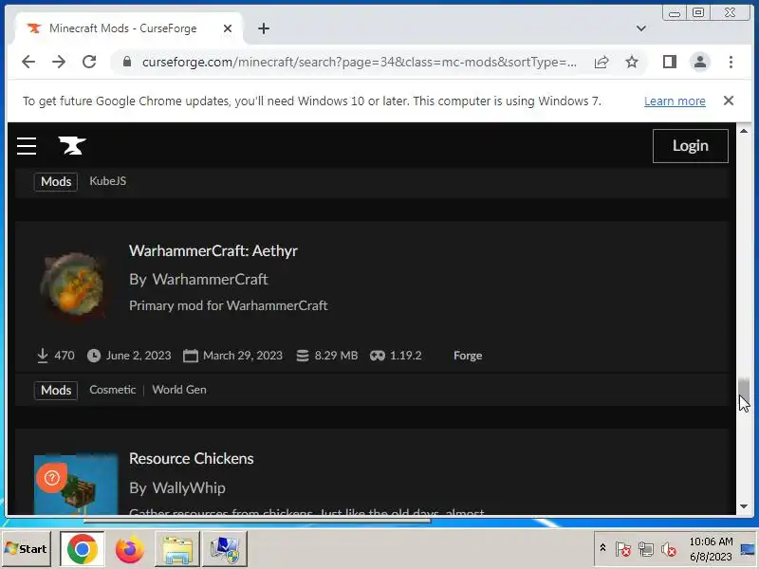Click the Forge mod loader label
This screenshot has height=569, width=759.
[x=468, y=356]
